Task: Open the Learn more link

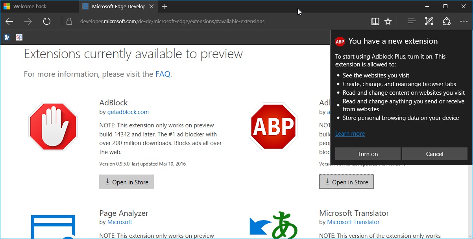Action: click(x=350, y=134)
